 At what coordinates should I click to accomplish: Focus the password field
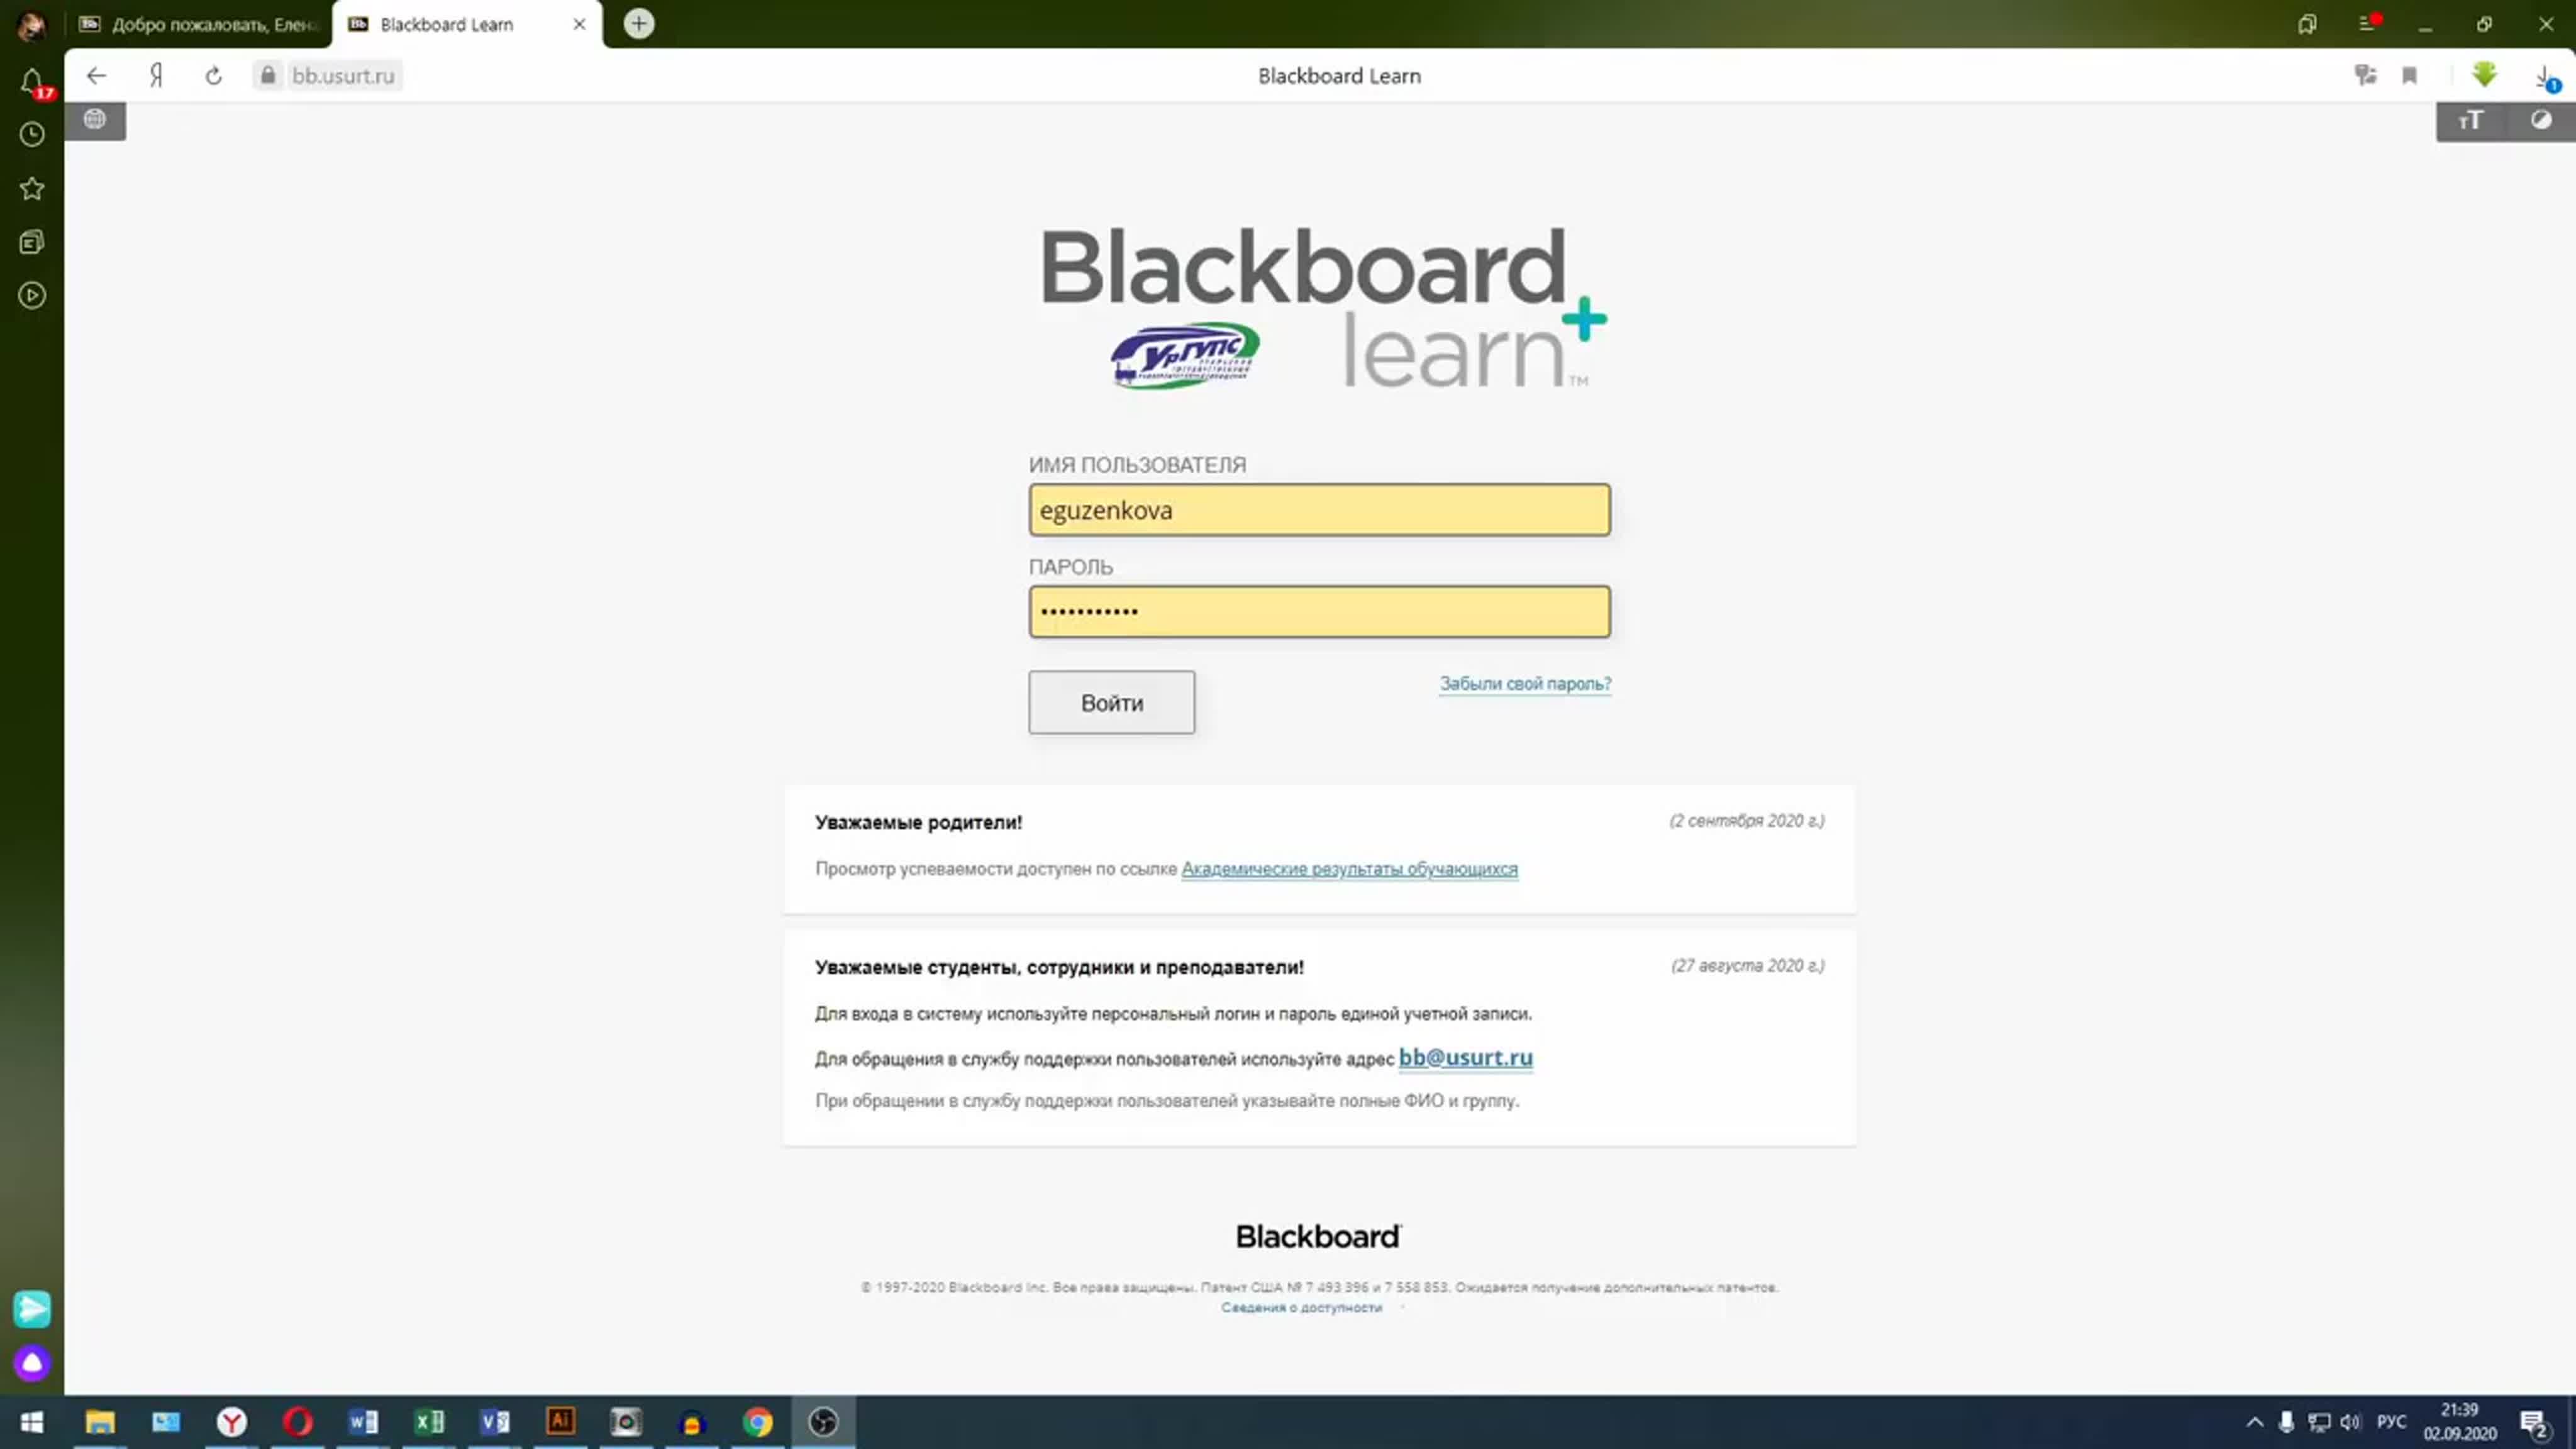1319,611
